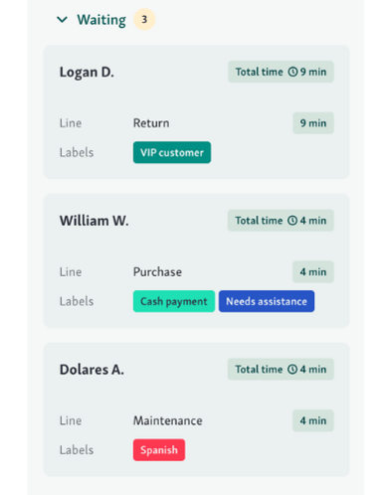
Task: Click clock icon in Dolares A. total time
Action: [x=293, y=370]
